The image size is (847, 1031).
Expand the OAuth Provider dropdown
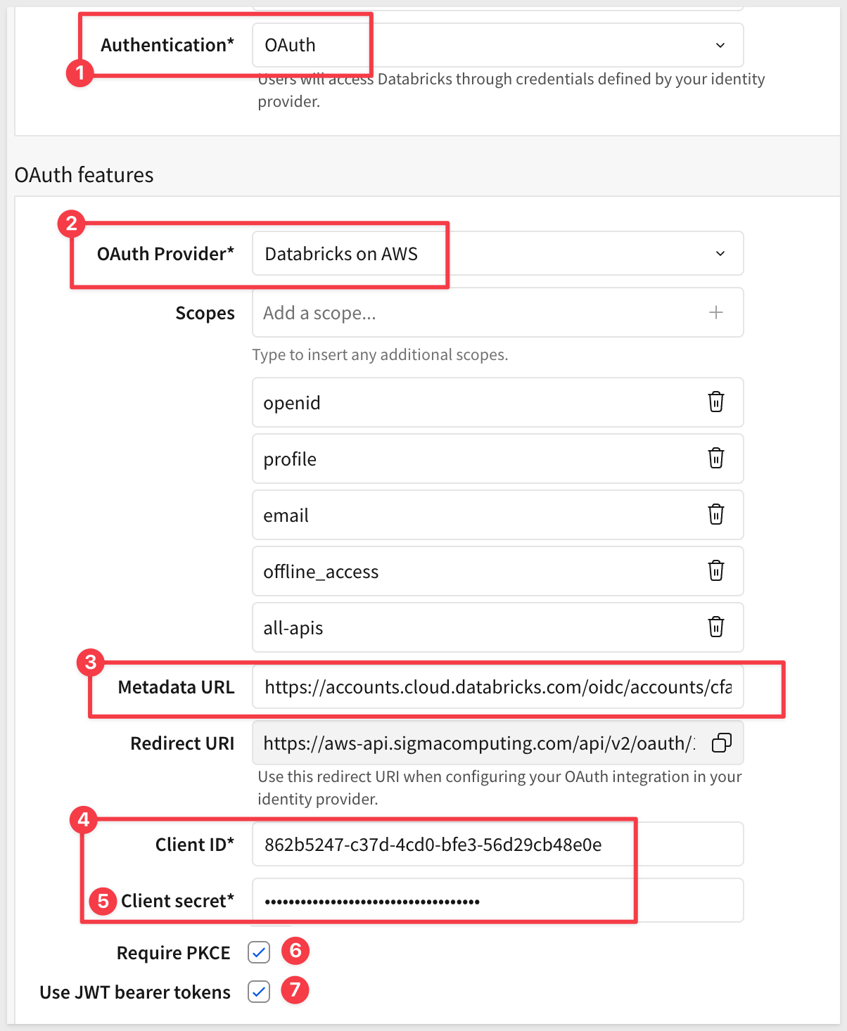497,253
